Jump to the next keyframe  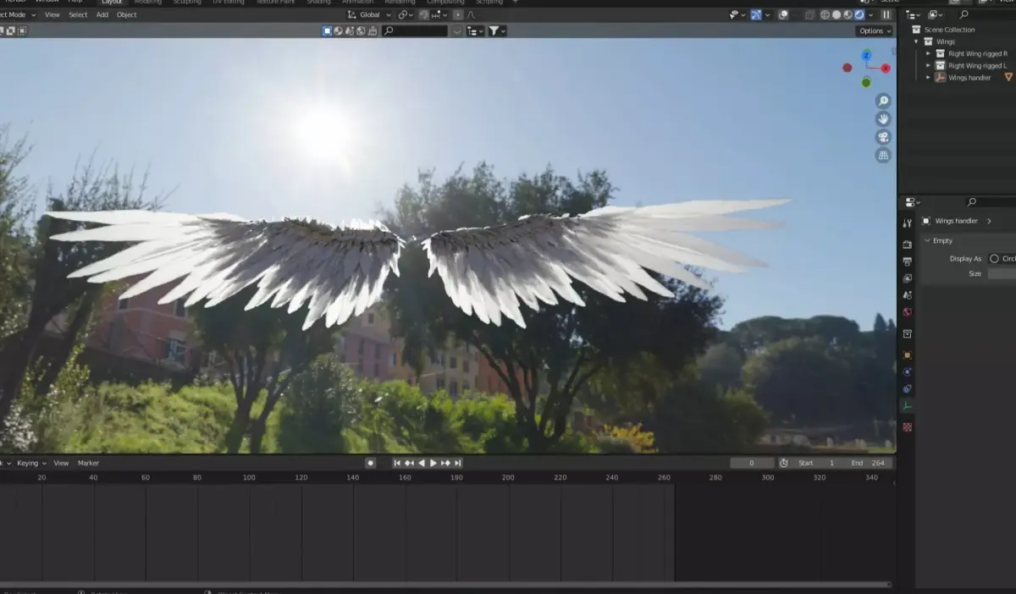(x=445, y=463)
